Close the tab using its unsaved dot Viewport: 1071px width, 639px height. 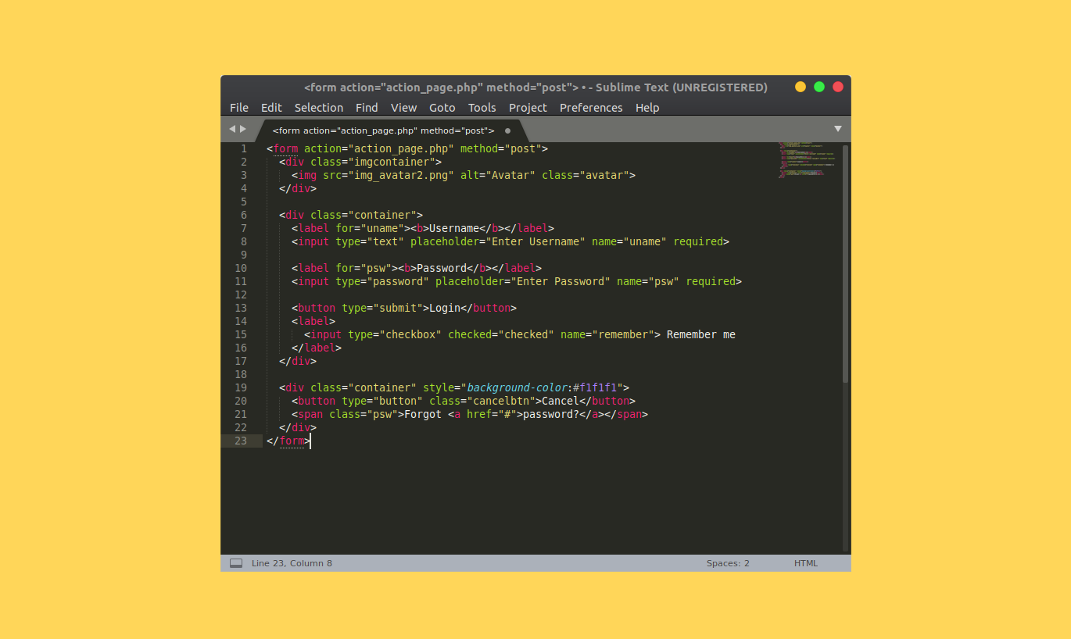click(x=507, y=130)
